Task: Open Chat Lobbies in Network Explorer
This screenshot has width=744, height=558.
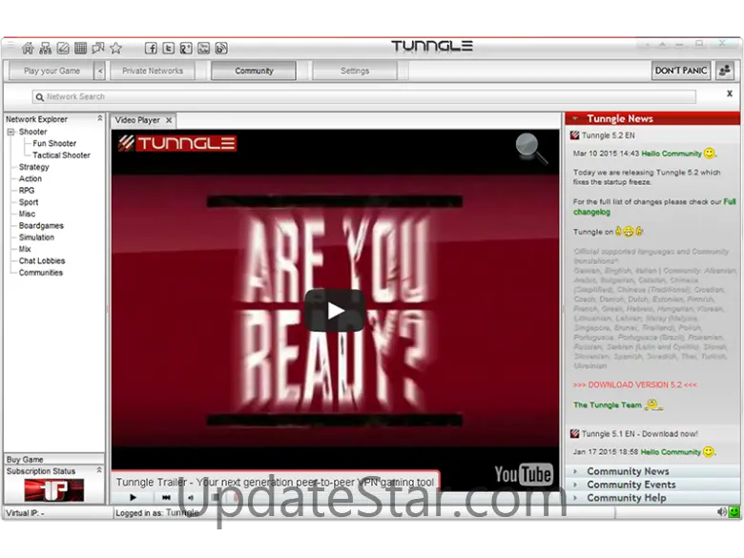Action: point(42,261)
